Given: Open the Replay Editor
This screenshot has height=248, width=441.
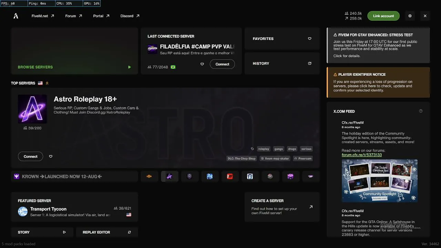Looking at the screenshot, I should pyautogui.click(x=107, y=232).
